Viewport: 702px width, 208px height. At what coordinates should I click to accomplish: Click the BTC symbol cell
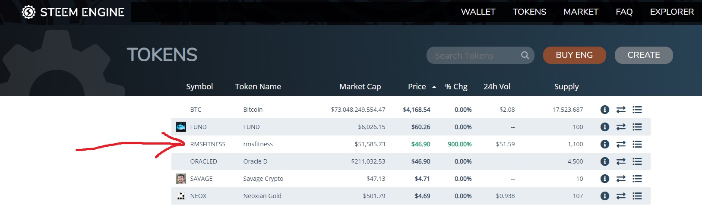point(196,110)
